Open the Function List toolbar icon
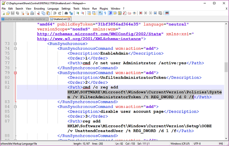This screenshot has height=146, width=229. pos(124,13)
